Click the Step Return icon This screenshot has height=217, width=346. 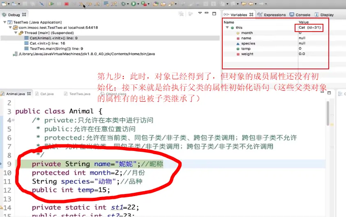(x=97, y=4)
